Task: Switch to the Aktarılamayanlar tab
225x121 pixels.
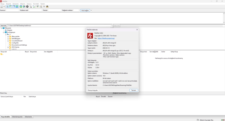Action: tap(17, 117)
